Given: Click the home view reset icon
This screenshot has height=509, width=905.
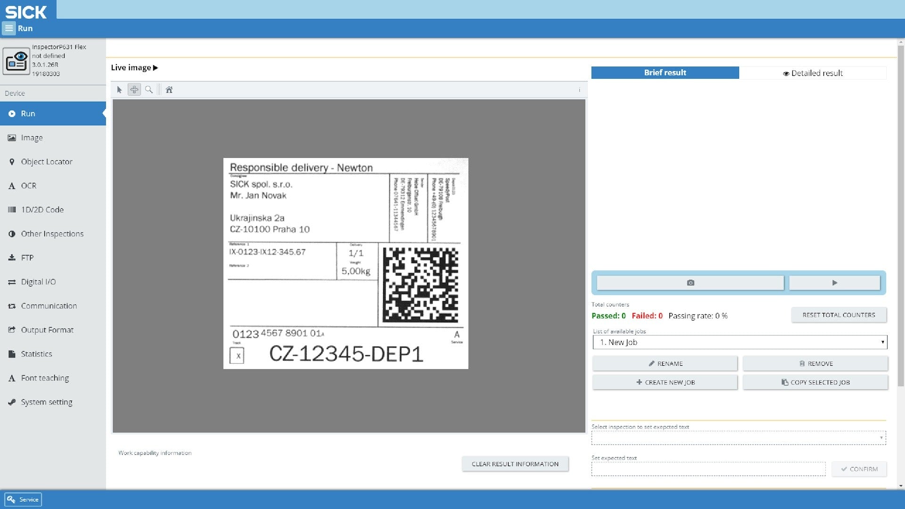Looking at the screenshot, I should (169, 90).
